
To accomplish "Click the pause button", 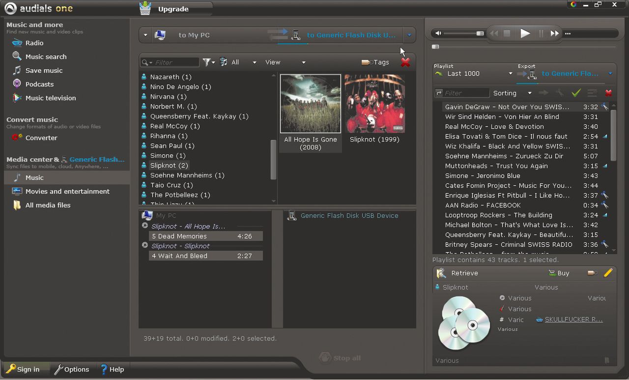I will [542, 33].
